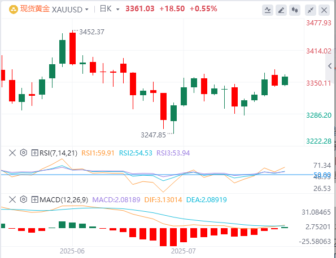This screenshot has height=258, width=336.
Task: Open the 日K timeframe dropdown
Action: (117, 10)
